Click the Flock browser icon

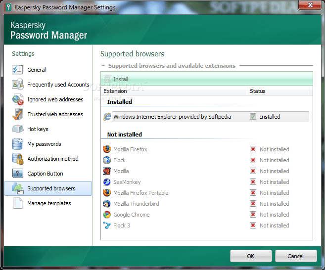click(107, 160)
